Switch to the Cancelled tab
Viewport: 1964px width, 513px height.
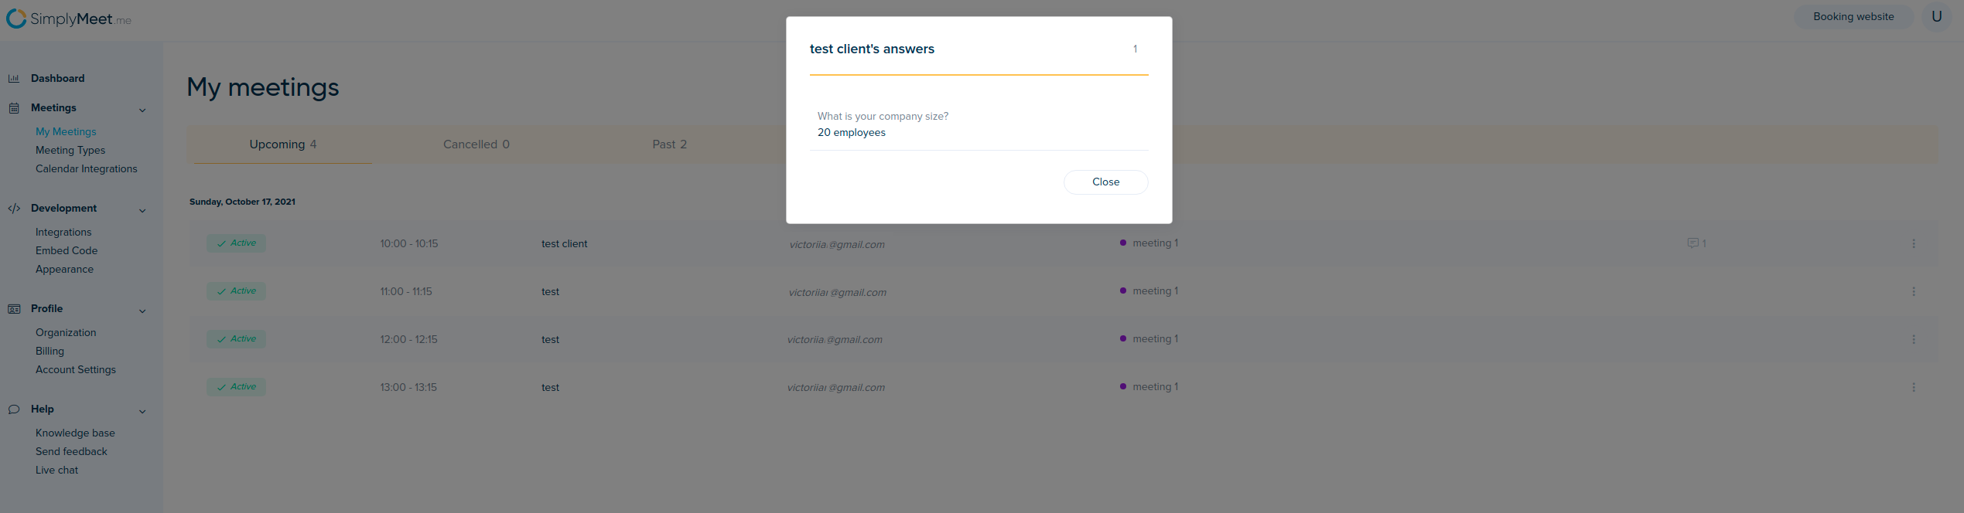click(476, 144)
